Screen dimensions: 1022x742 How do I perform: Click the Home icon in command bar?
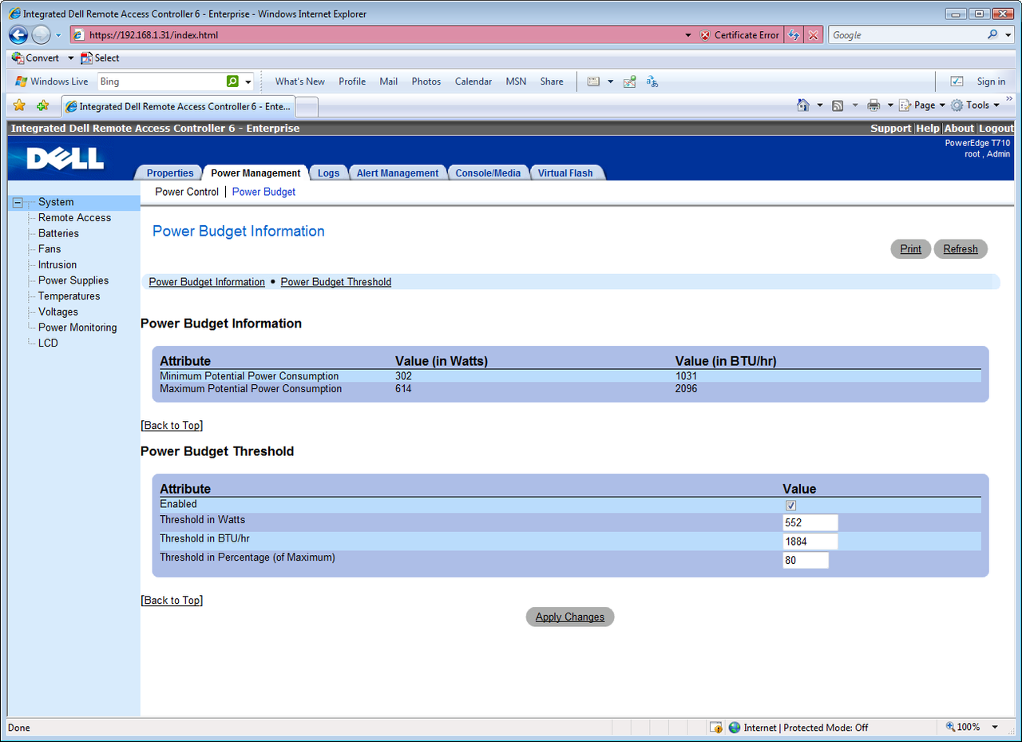click(803, 105)
